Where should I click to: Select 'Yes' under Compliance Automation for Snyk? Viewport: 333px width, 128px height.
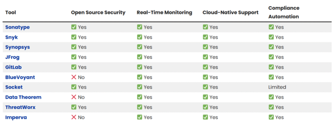(x=280, y=37)
